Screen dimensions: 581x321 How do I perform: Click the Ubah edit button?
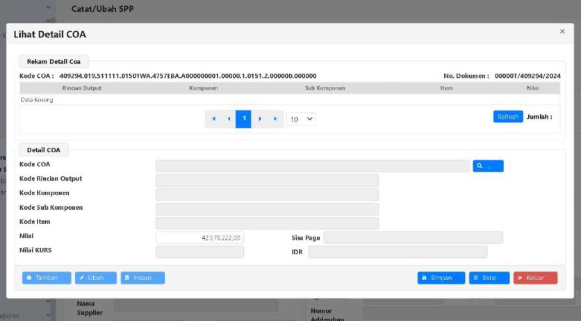[96, 278]
